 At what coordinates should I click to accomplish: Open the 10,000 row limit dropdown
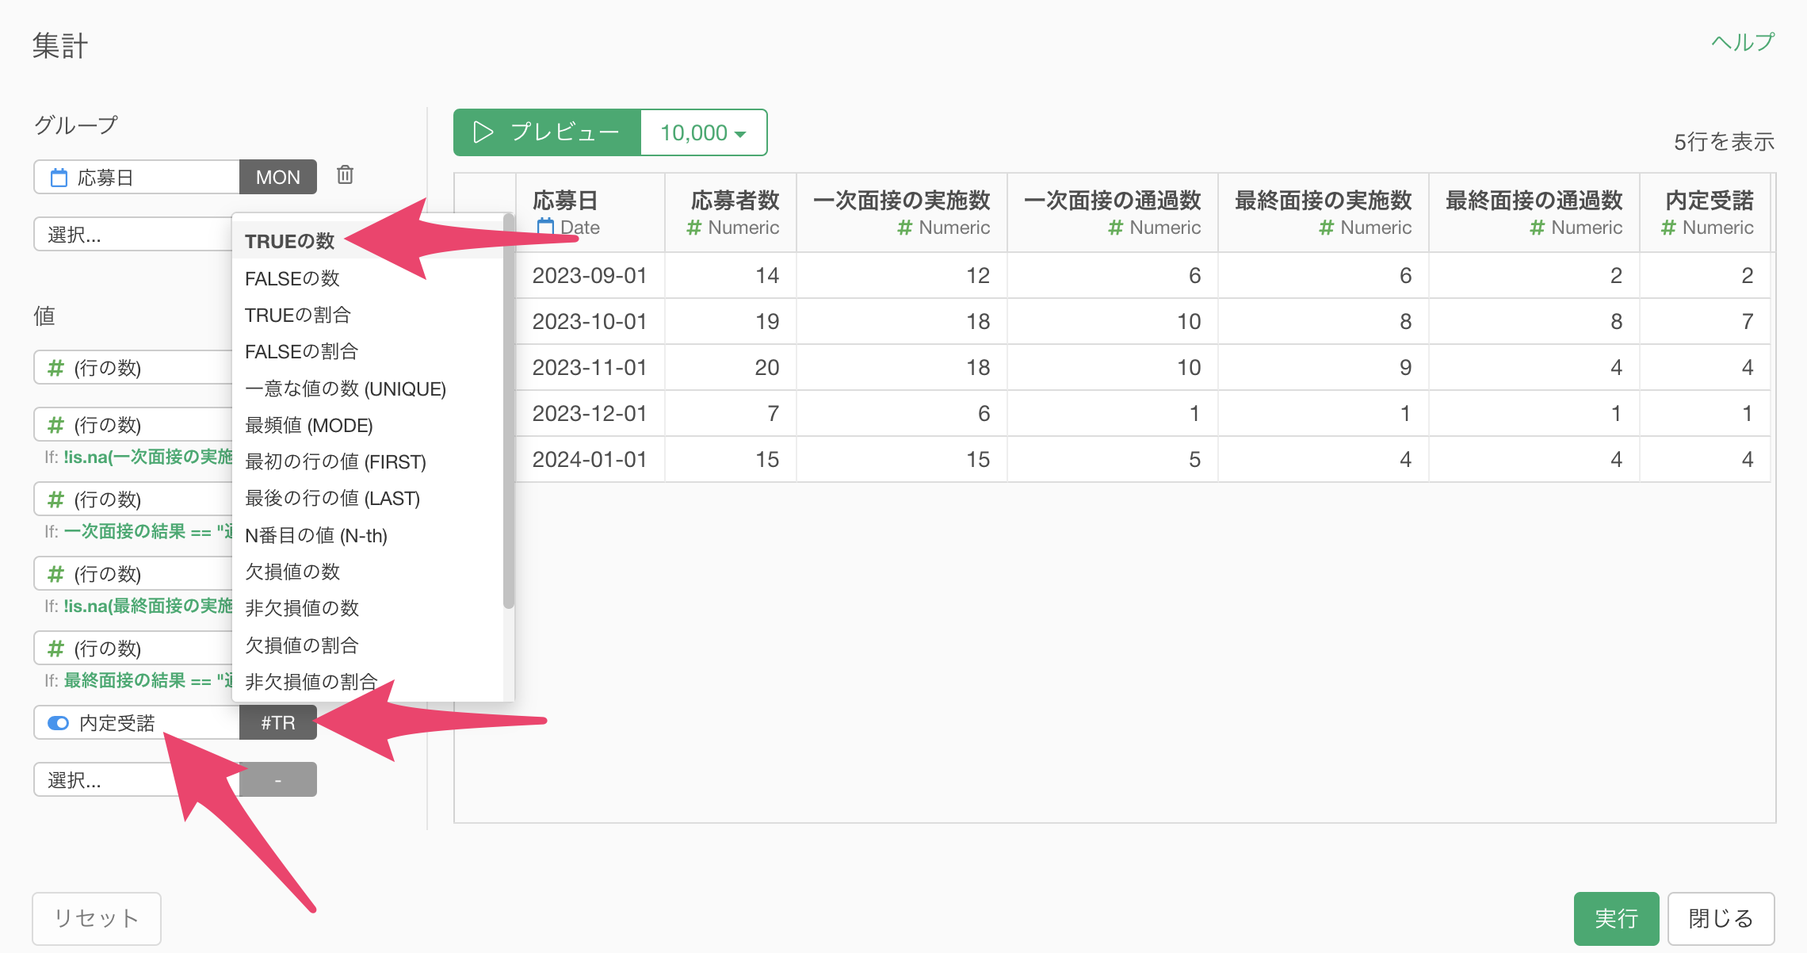(x=703, y=132)
